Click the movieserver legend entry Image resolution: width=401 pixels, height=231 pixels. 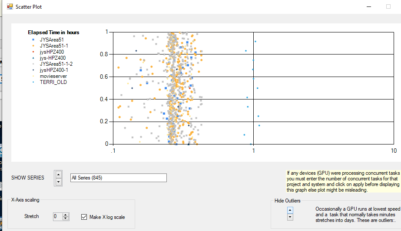pyautogui.click(x=53, y=76)
